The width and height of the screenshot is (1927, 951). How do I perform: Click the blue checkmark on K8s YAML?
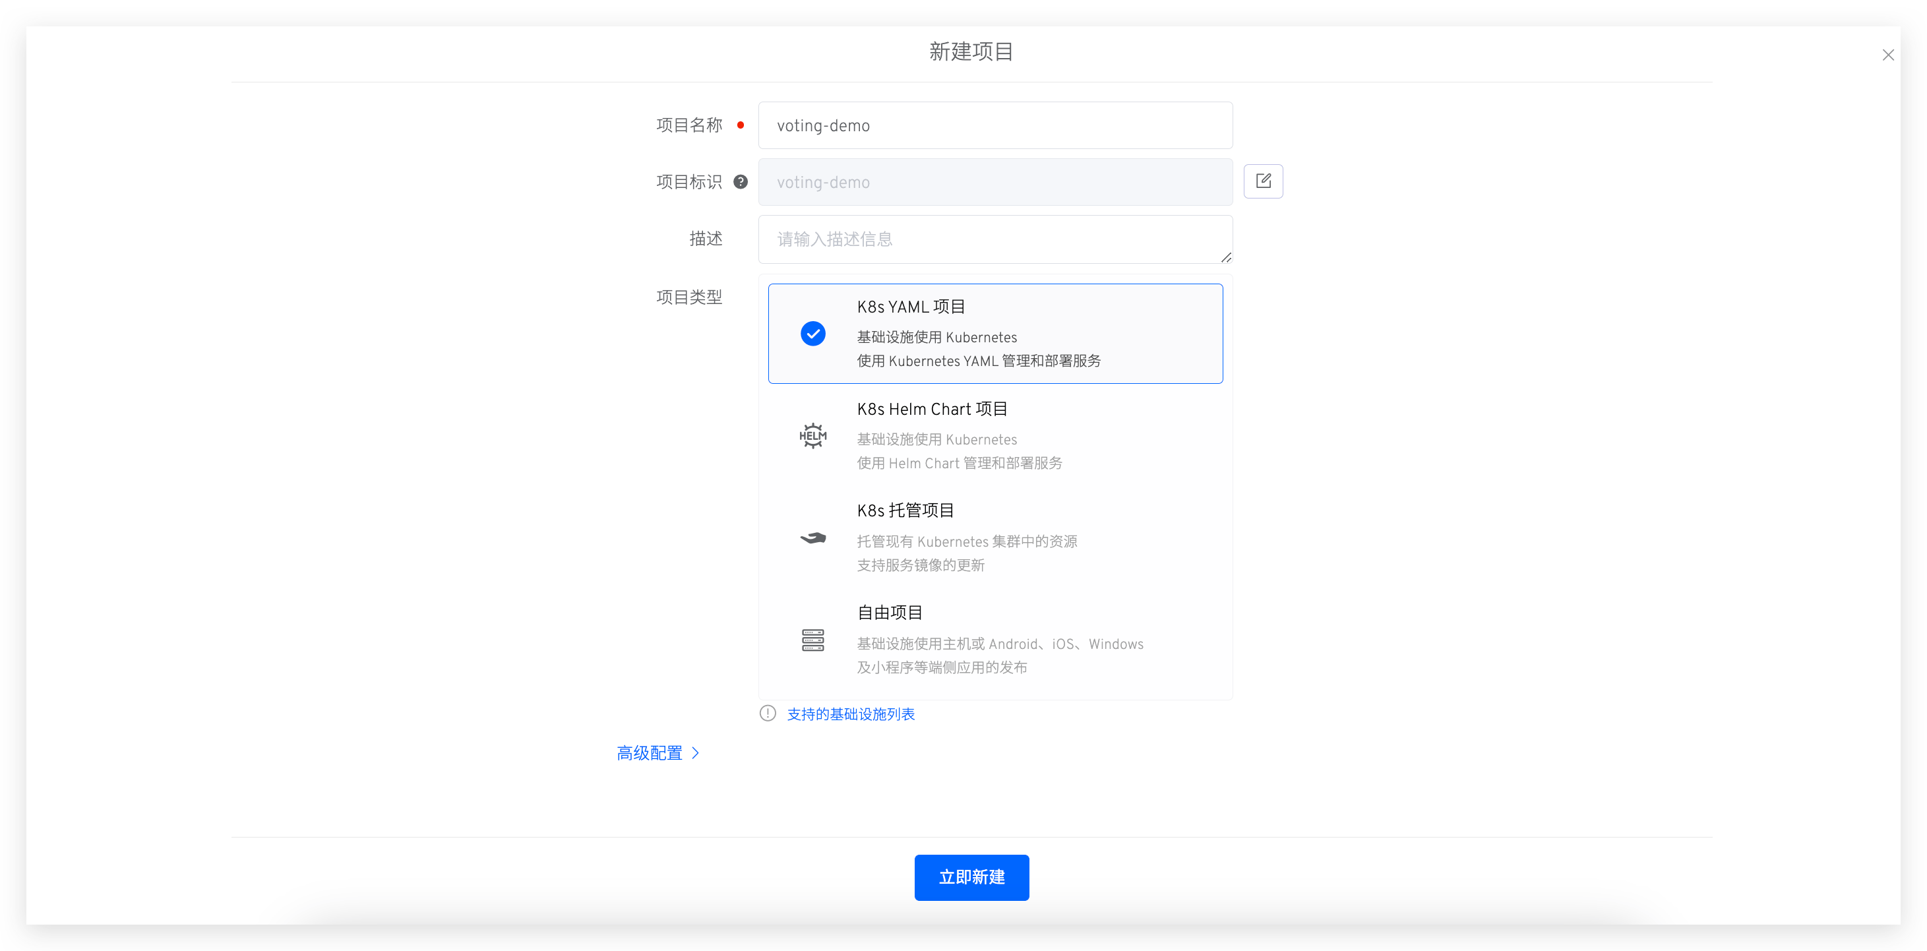(x=812, y=334)
